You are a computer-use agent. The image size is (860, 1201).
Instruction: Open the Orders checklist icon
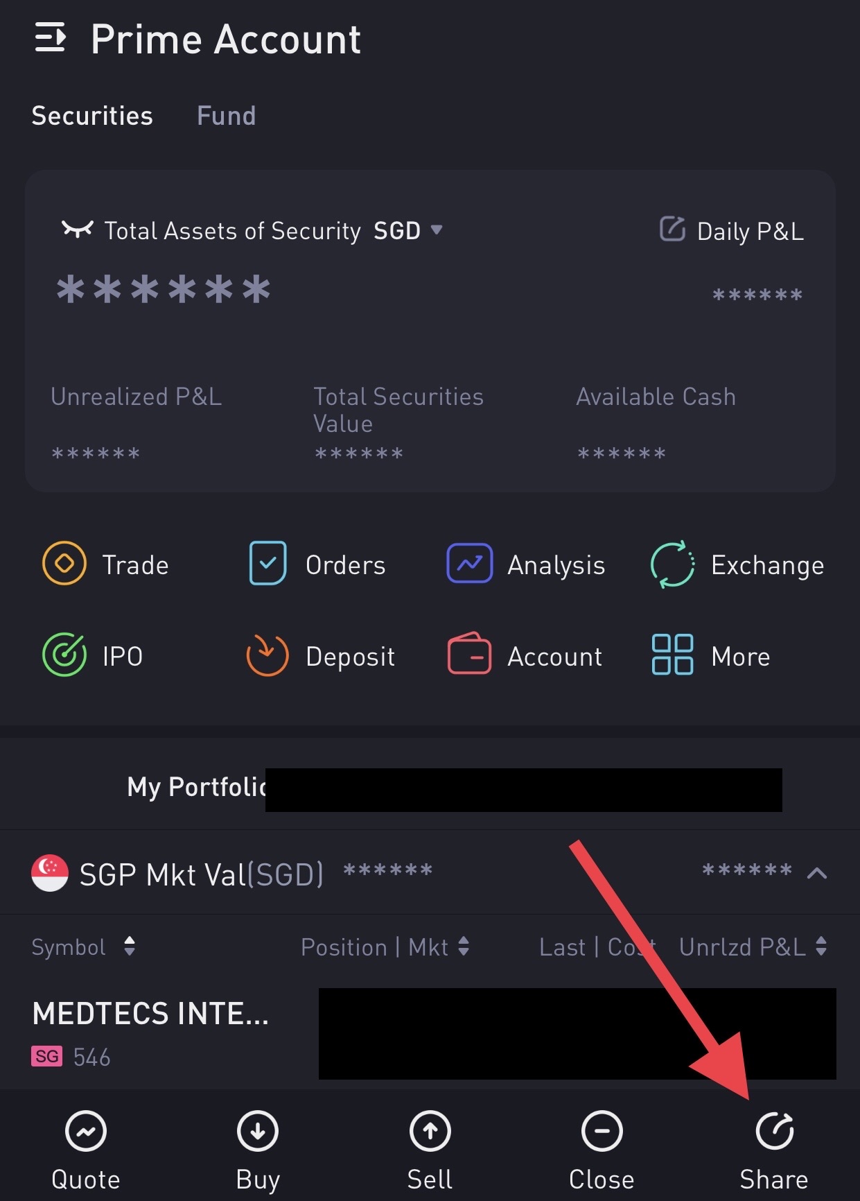click(267, 564)
